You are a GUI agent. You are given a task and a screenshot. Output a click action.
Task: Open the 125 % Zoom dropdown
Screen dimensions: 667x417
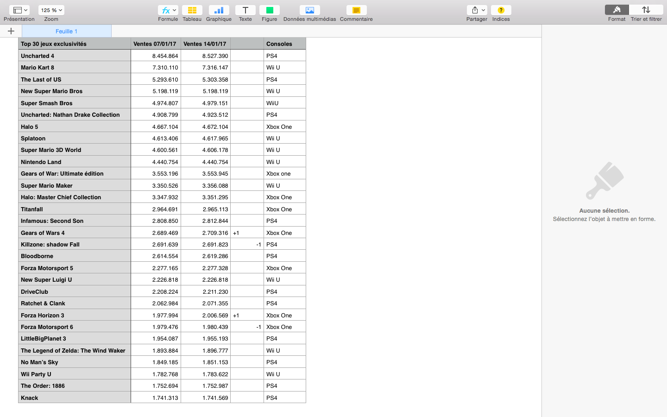51,10
